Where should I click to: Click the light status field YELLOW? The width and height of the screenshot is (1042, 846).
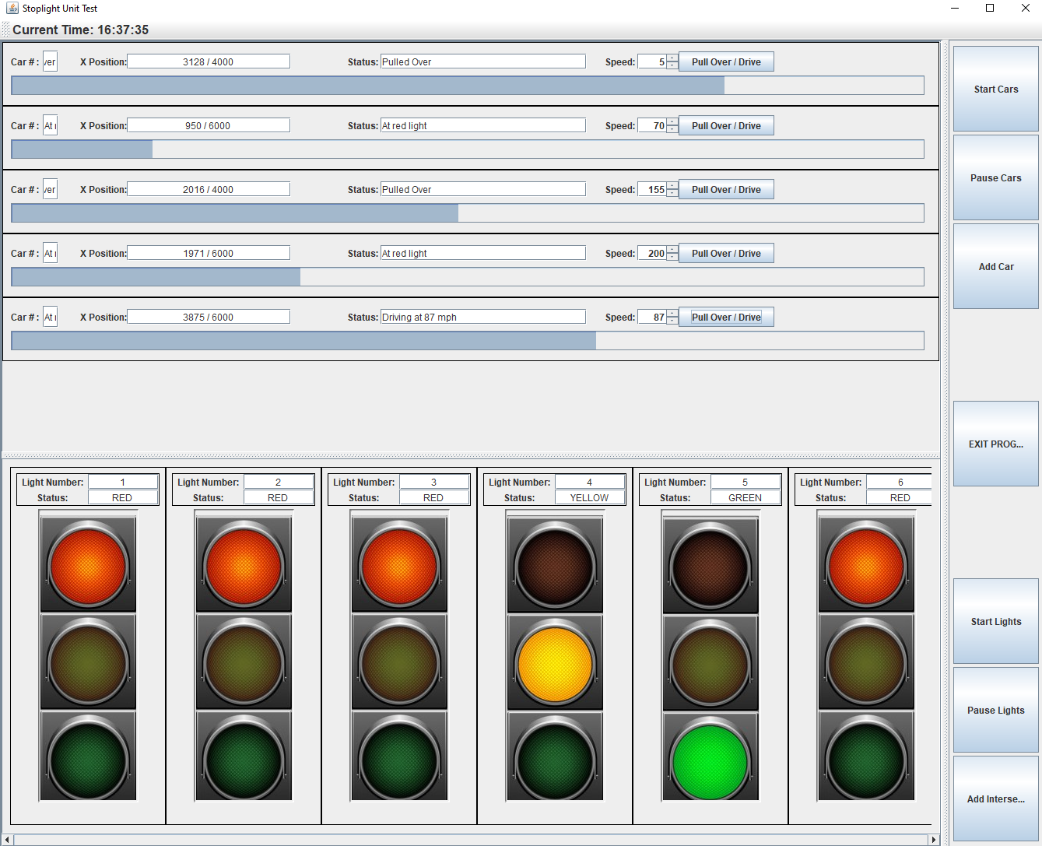click(590, 498)
